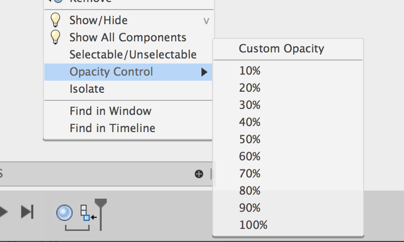Click the timeline history marker
The image size is (404, 242).
[101, 212]
